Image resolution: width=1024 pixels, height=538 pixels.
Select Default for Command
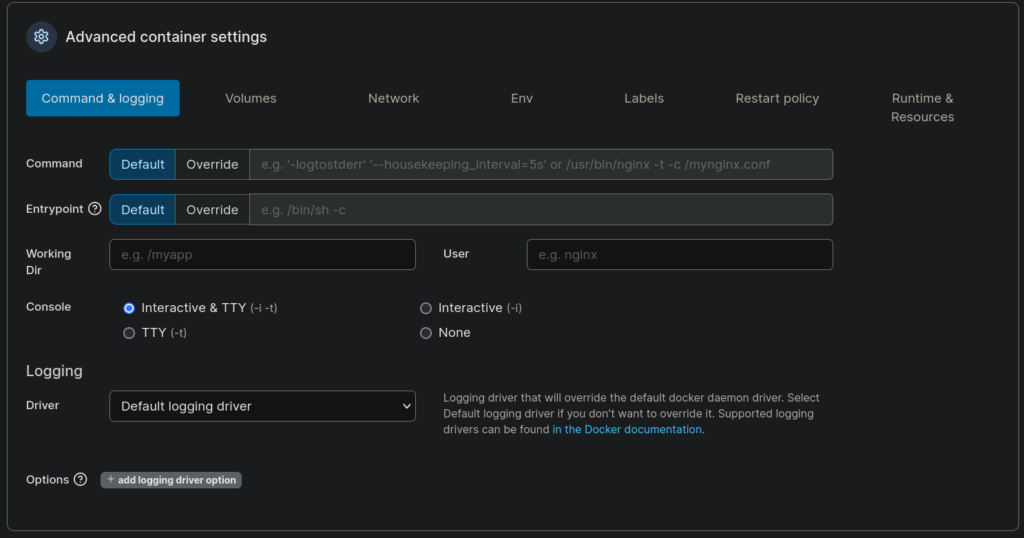143,165
